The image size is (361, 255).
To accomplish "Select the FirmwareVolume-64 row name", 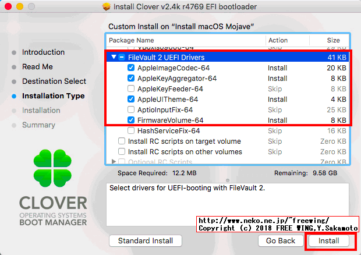I will pos(171,121).
